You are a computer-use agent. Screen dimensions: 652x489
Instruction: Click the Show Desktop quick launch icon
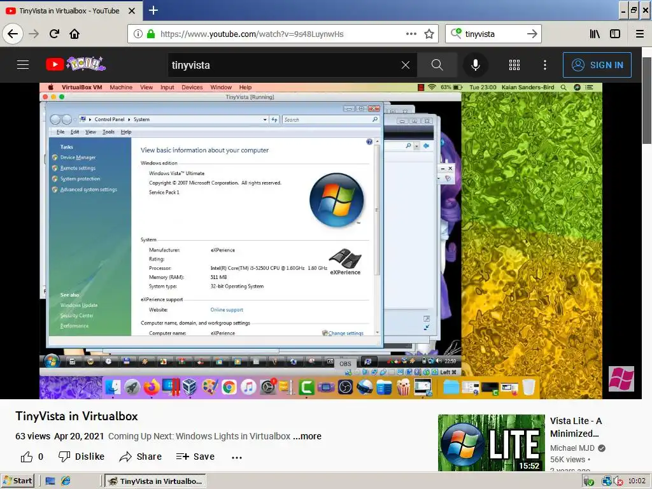[x=50, y=481]
